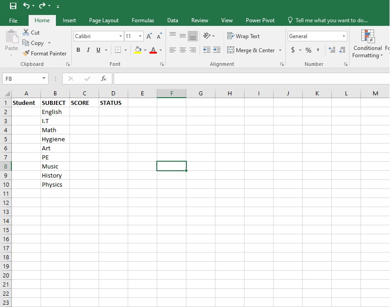Click the Cut icon
This screenshot has height=307, width=390.
26,32
